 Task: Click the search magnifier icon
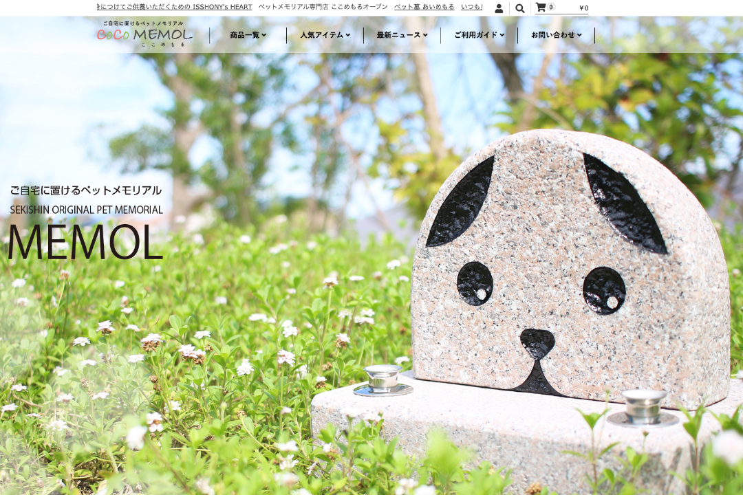519,8
